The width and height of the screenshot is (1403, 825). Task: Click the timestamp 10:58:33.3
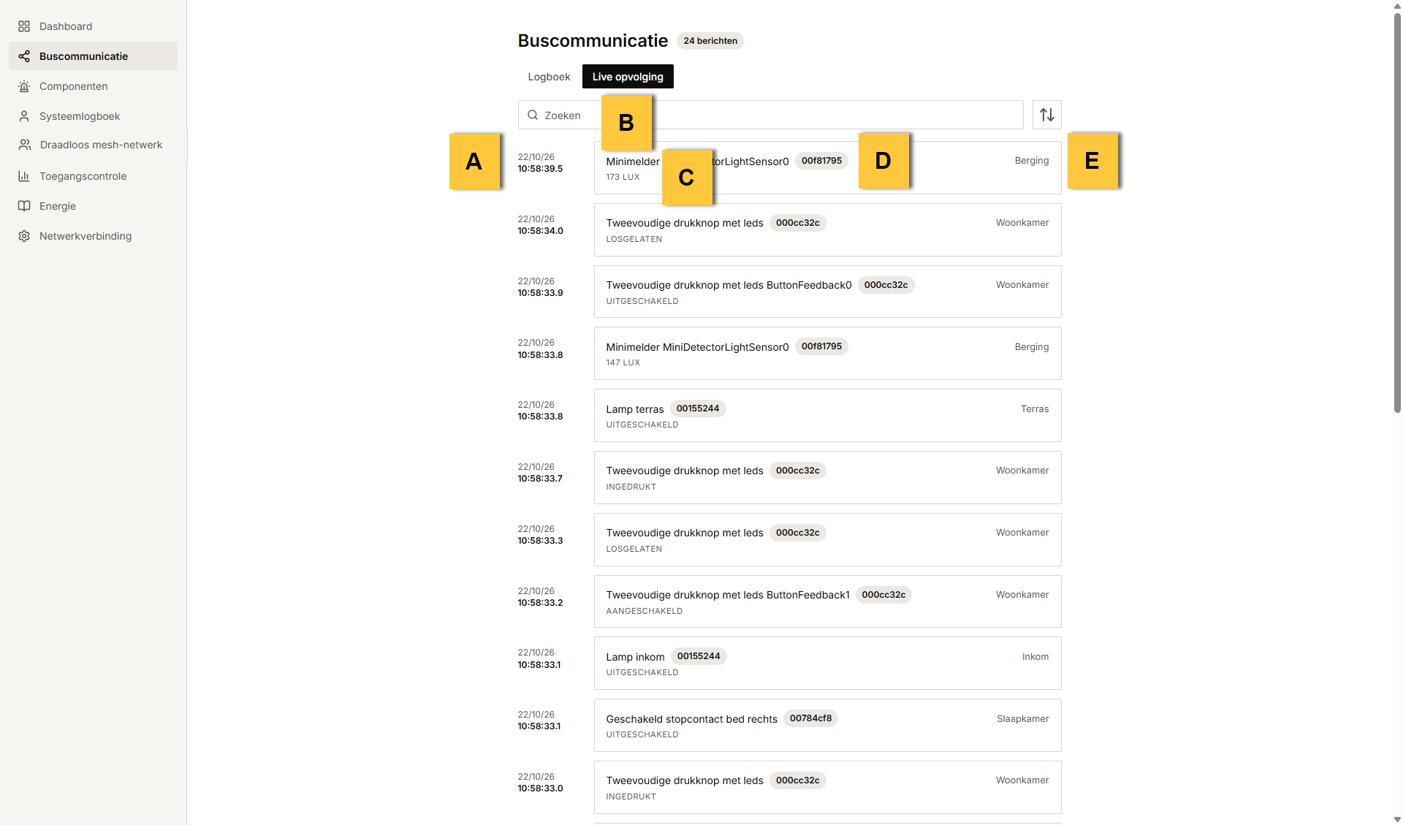coord(540,541)
